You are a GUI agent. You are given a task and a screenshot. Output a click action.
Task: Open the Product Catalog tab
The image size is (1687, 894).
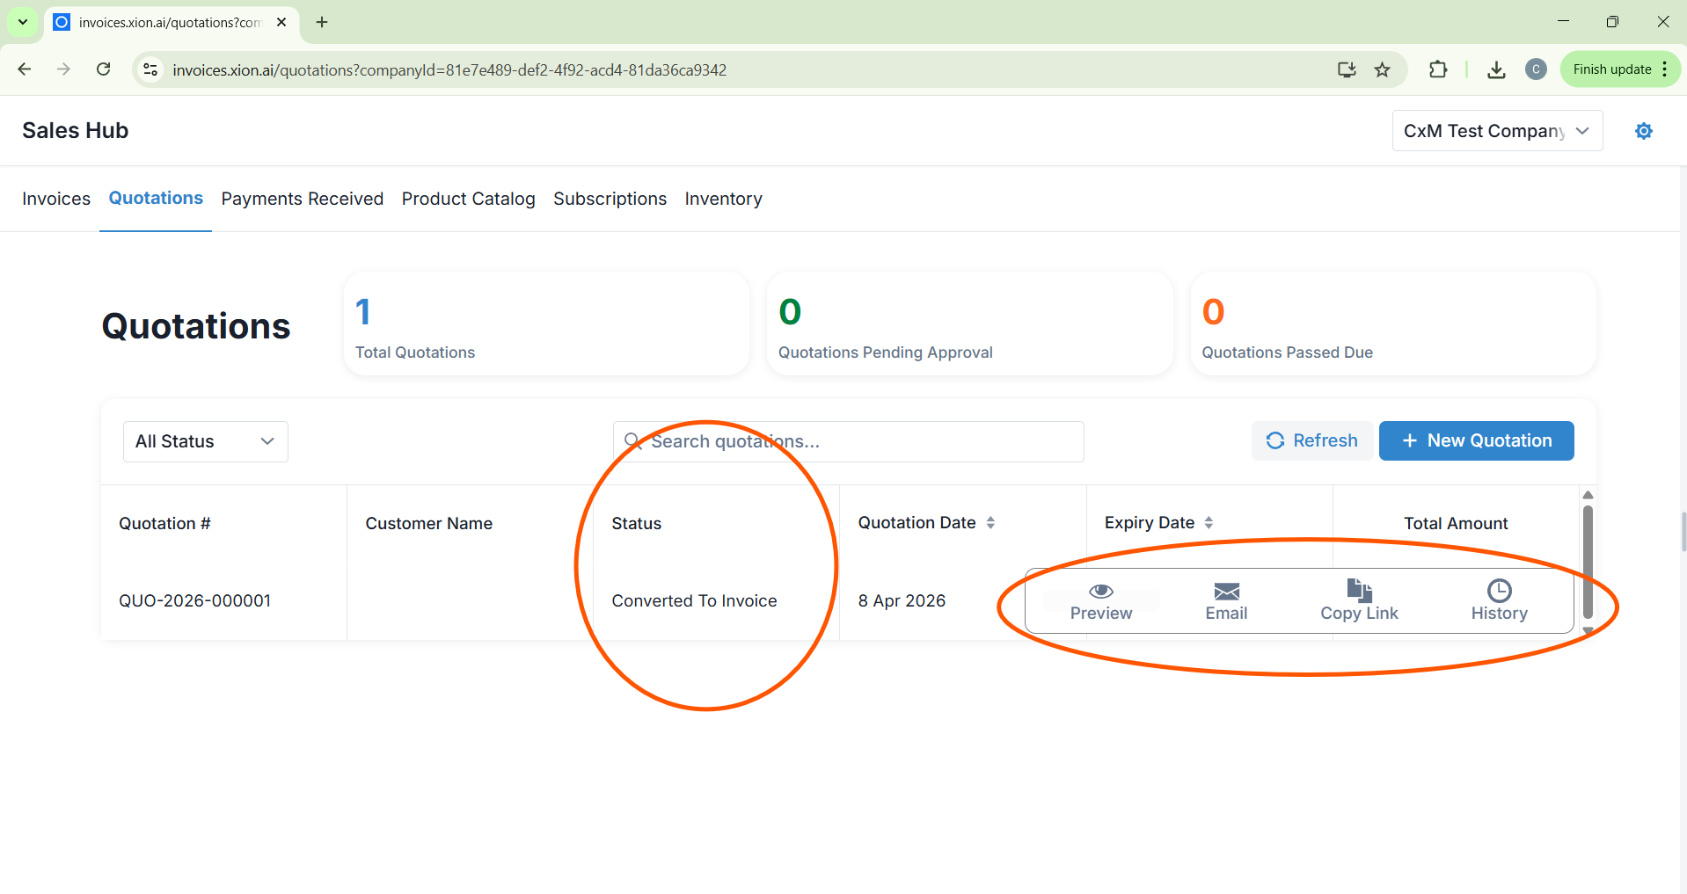tap(468, 199)
